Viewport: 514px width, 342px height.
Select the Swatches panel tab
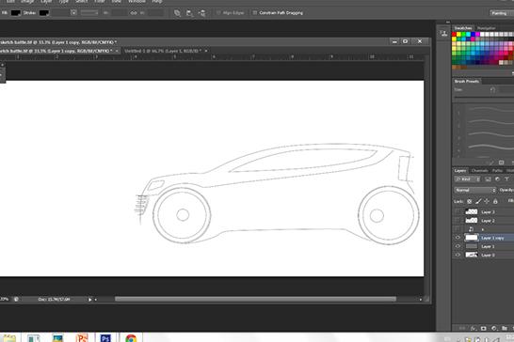463,28
